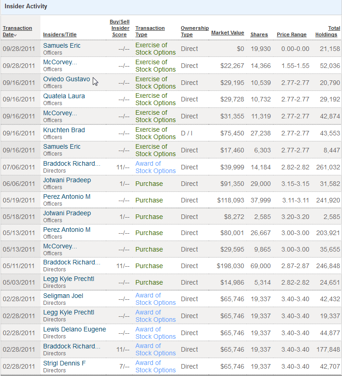Open Oviedo Gustavo insider profile
The image size is (342, 376).
coord(67,79)
